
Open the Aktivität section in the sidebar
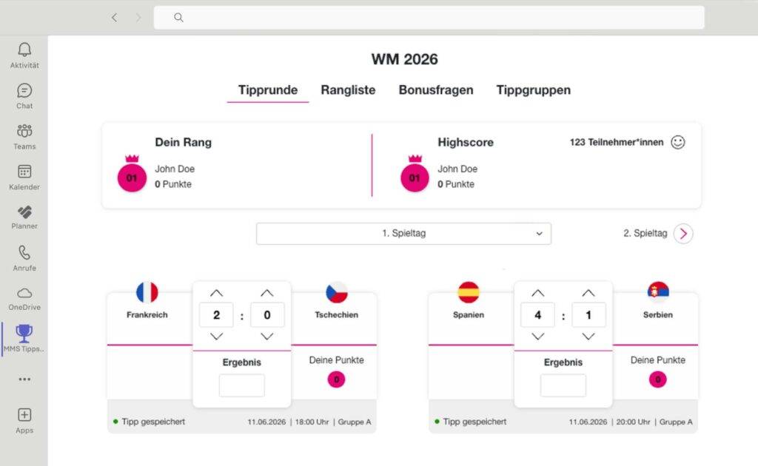(x=24, y=52)
